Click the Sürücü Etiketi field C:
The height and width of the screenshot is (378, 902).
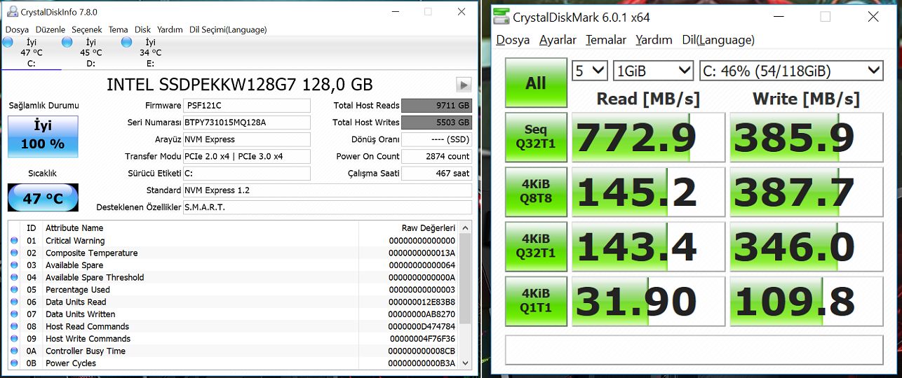coord(246,173)
